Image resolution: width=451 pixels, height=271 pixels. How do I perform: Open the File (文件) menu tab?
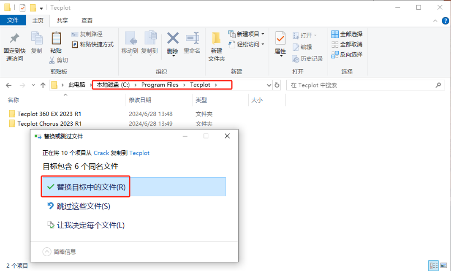click(13, 20)
